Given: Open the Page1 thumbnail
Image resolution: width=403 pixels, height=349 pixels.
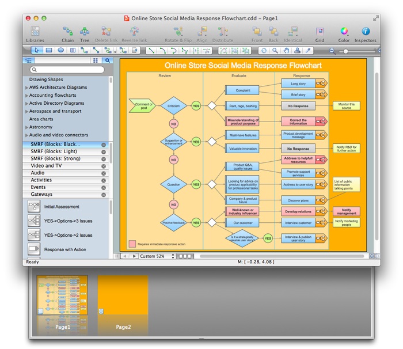Looking at the screenshot, I should point(62,295).
